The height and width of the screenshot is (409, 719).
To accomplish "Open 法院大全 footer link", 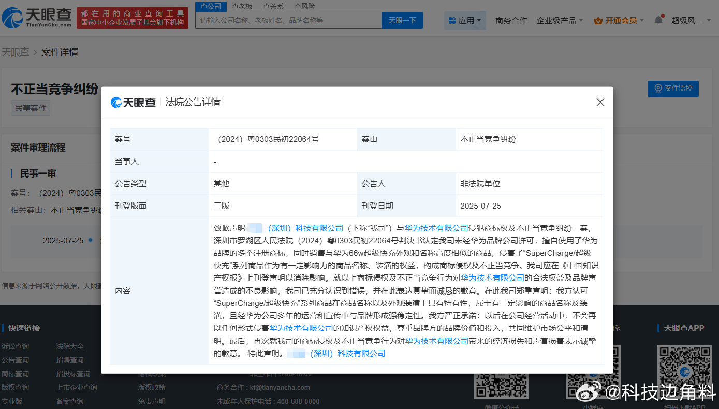I will [70, 346].
